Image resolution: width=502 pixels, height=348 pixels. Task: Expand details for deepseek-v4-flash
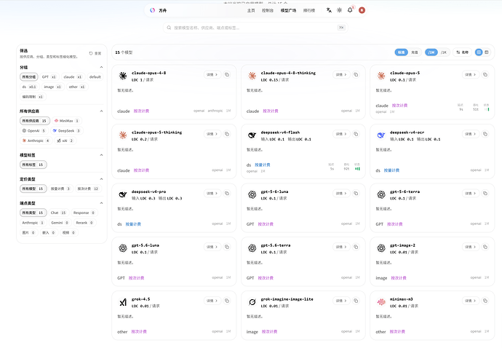click(x=341, y=134)
